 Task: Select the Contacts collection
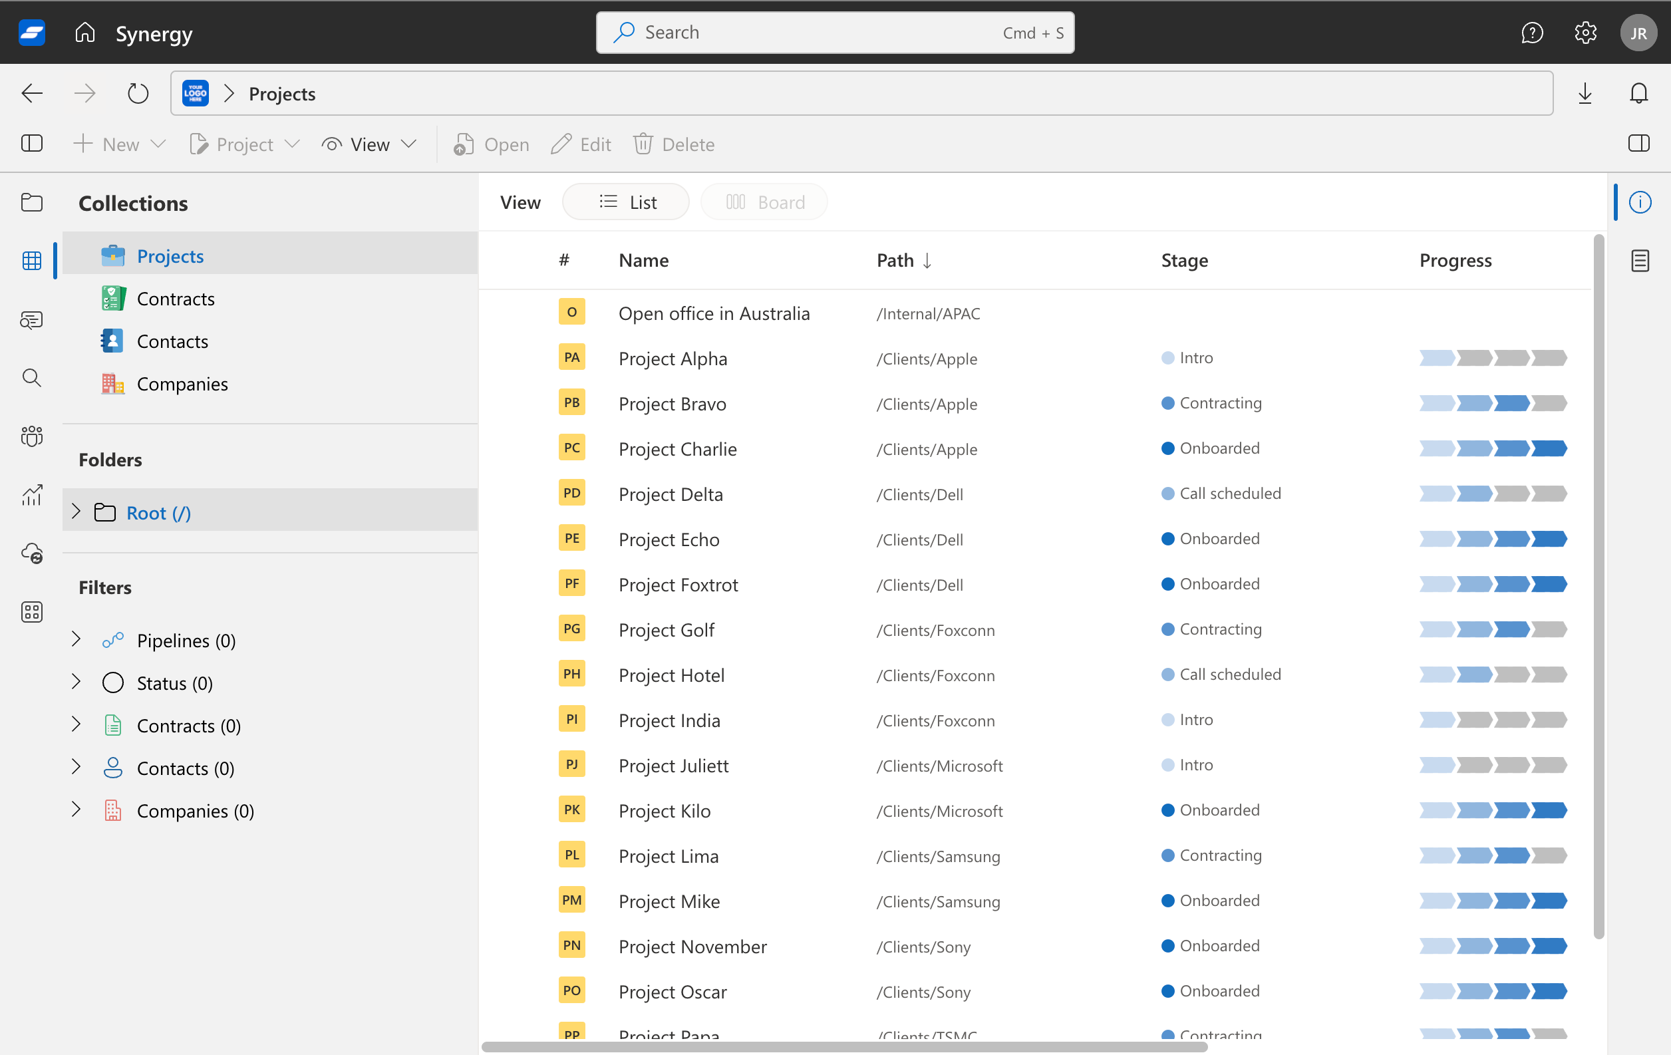(x=270, y=341)
